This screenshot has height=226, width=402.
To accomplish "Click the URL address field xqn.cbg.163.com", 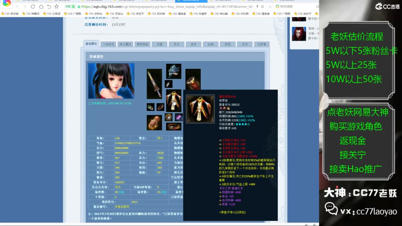I will [x=166, y=7].
